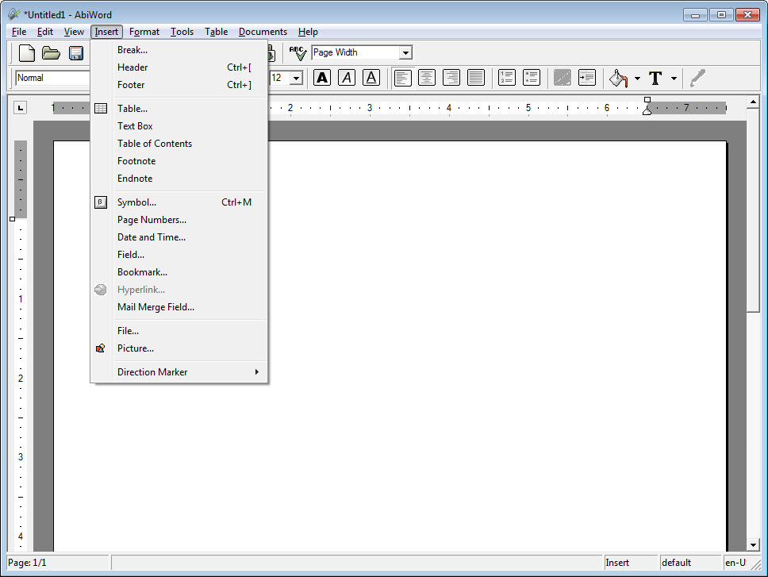Run the spell checker
Image resolution: width=768 pixels, height=577 pixels.
297,52
